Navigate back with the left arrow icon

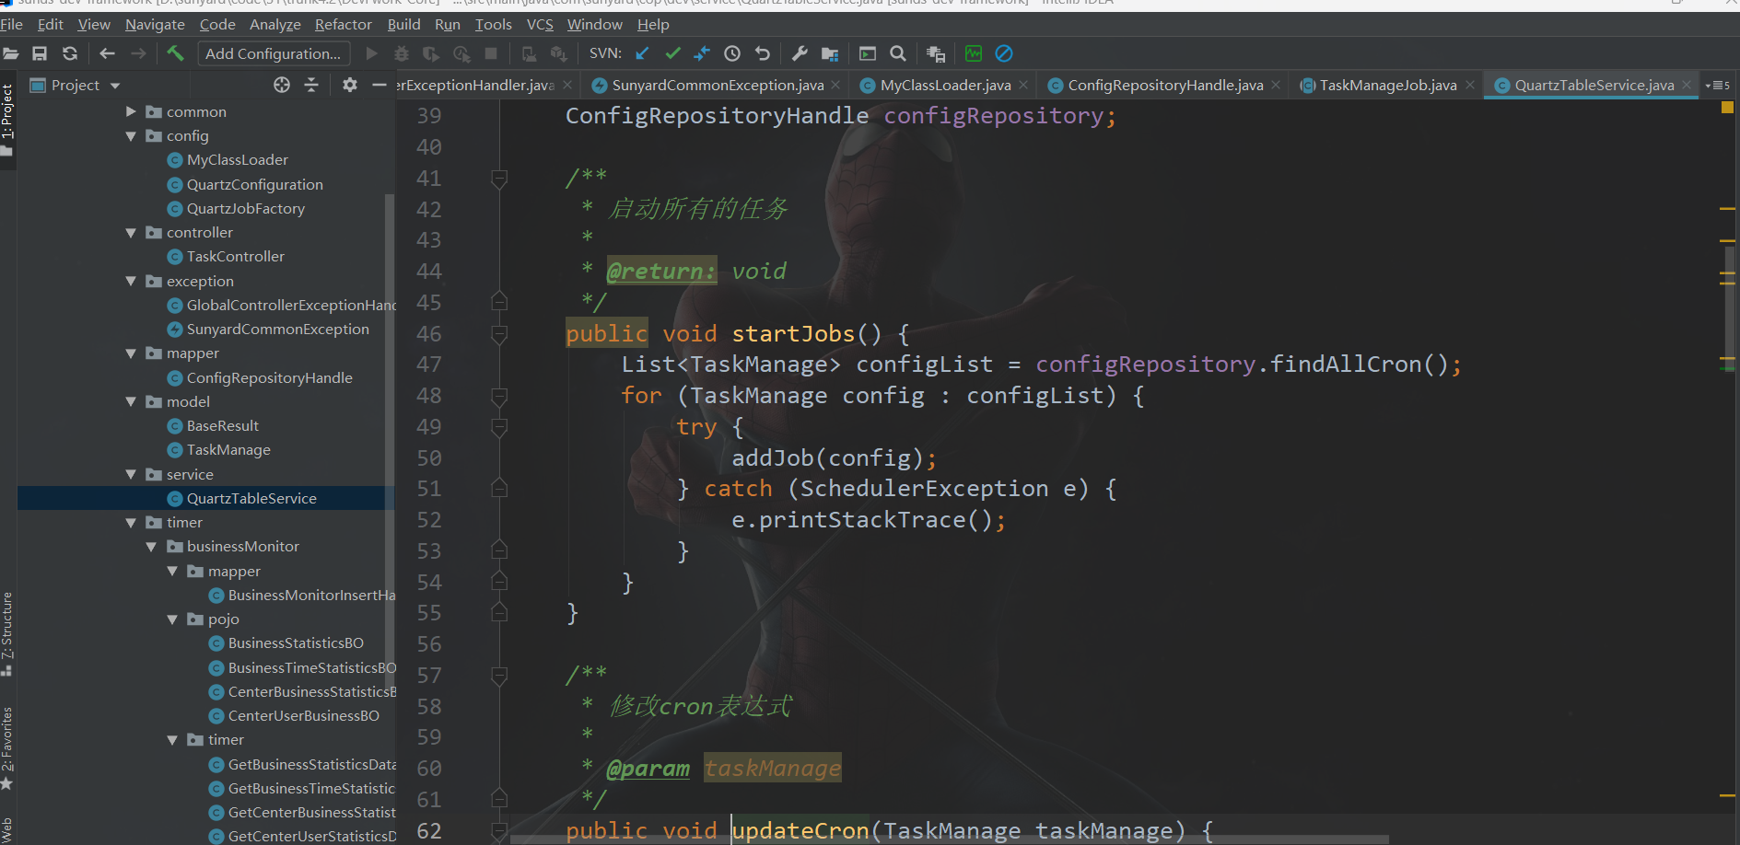click(x=107, y=53)
